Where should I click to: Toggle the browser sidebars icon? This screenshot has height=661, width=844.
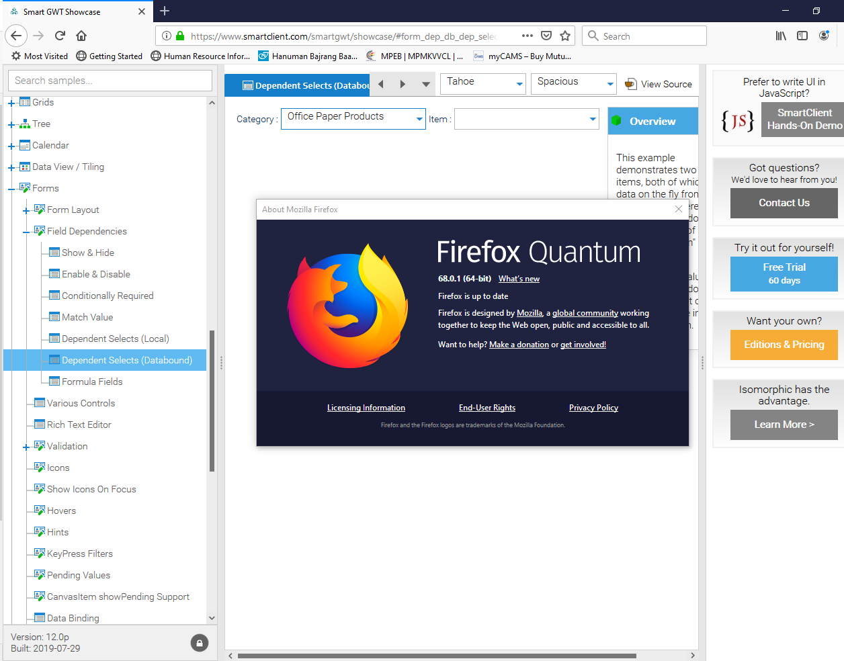[802, 36]
